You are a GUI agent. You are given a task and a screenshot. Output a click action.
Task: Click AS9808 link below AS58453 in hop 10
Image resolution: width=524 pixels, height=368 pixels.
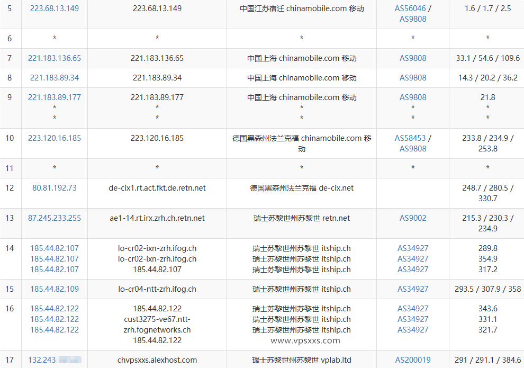point(413,149)
